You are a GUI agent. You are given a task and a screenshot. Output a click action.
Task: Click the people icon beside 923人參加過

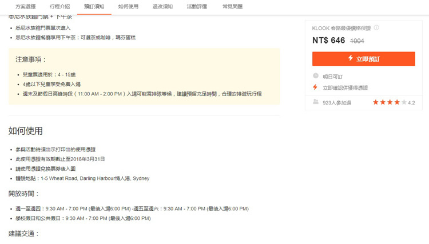coord(315,102)
